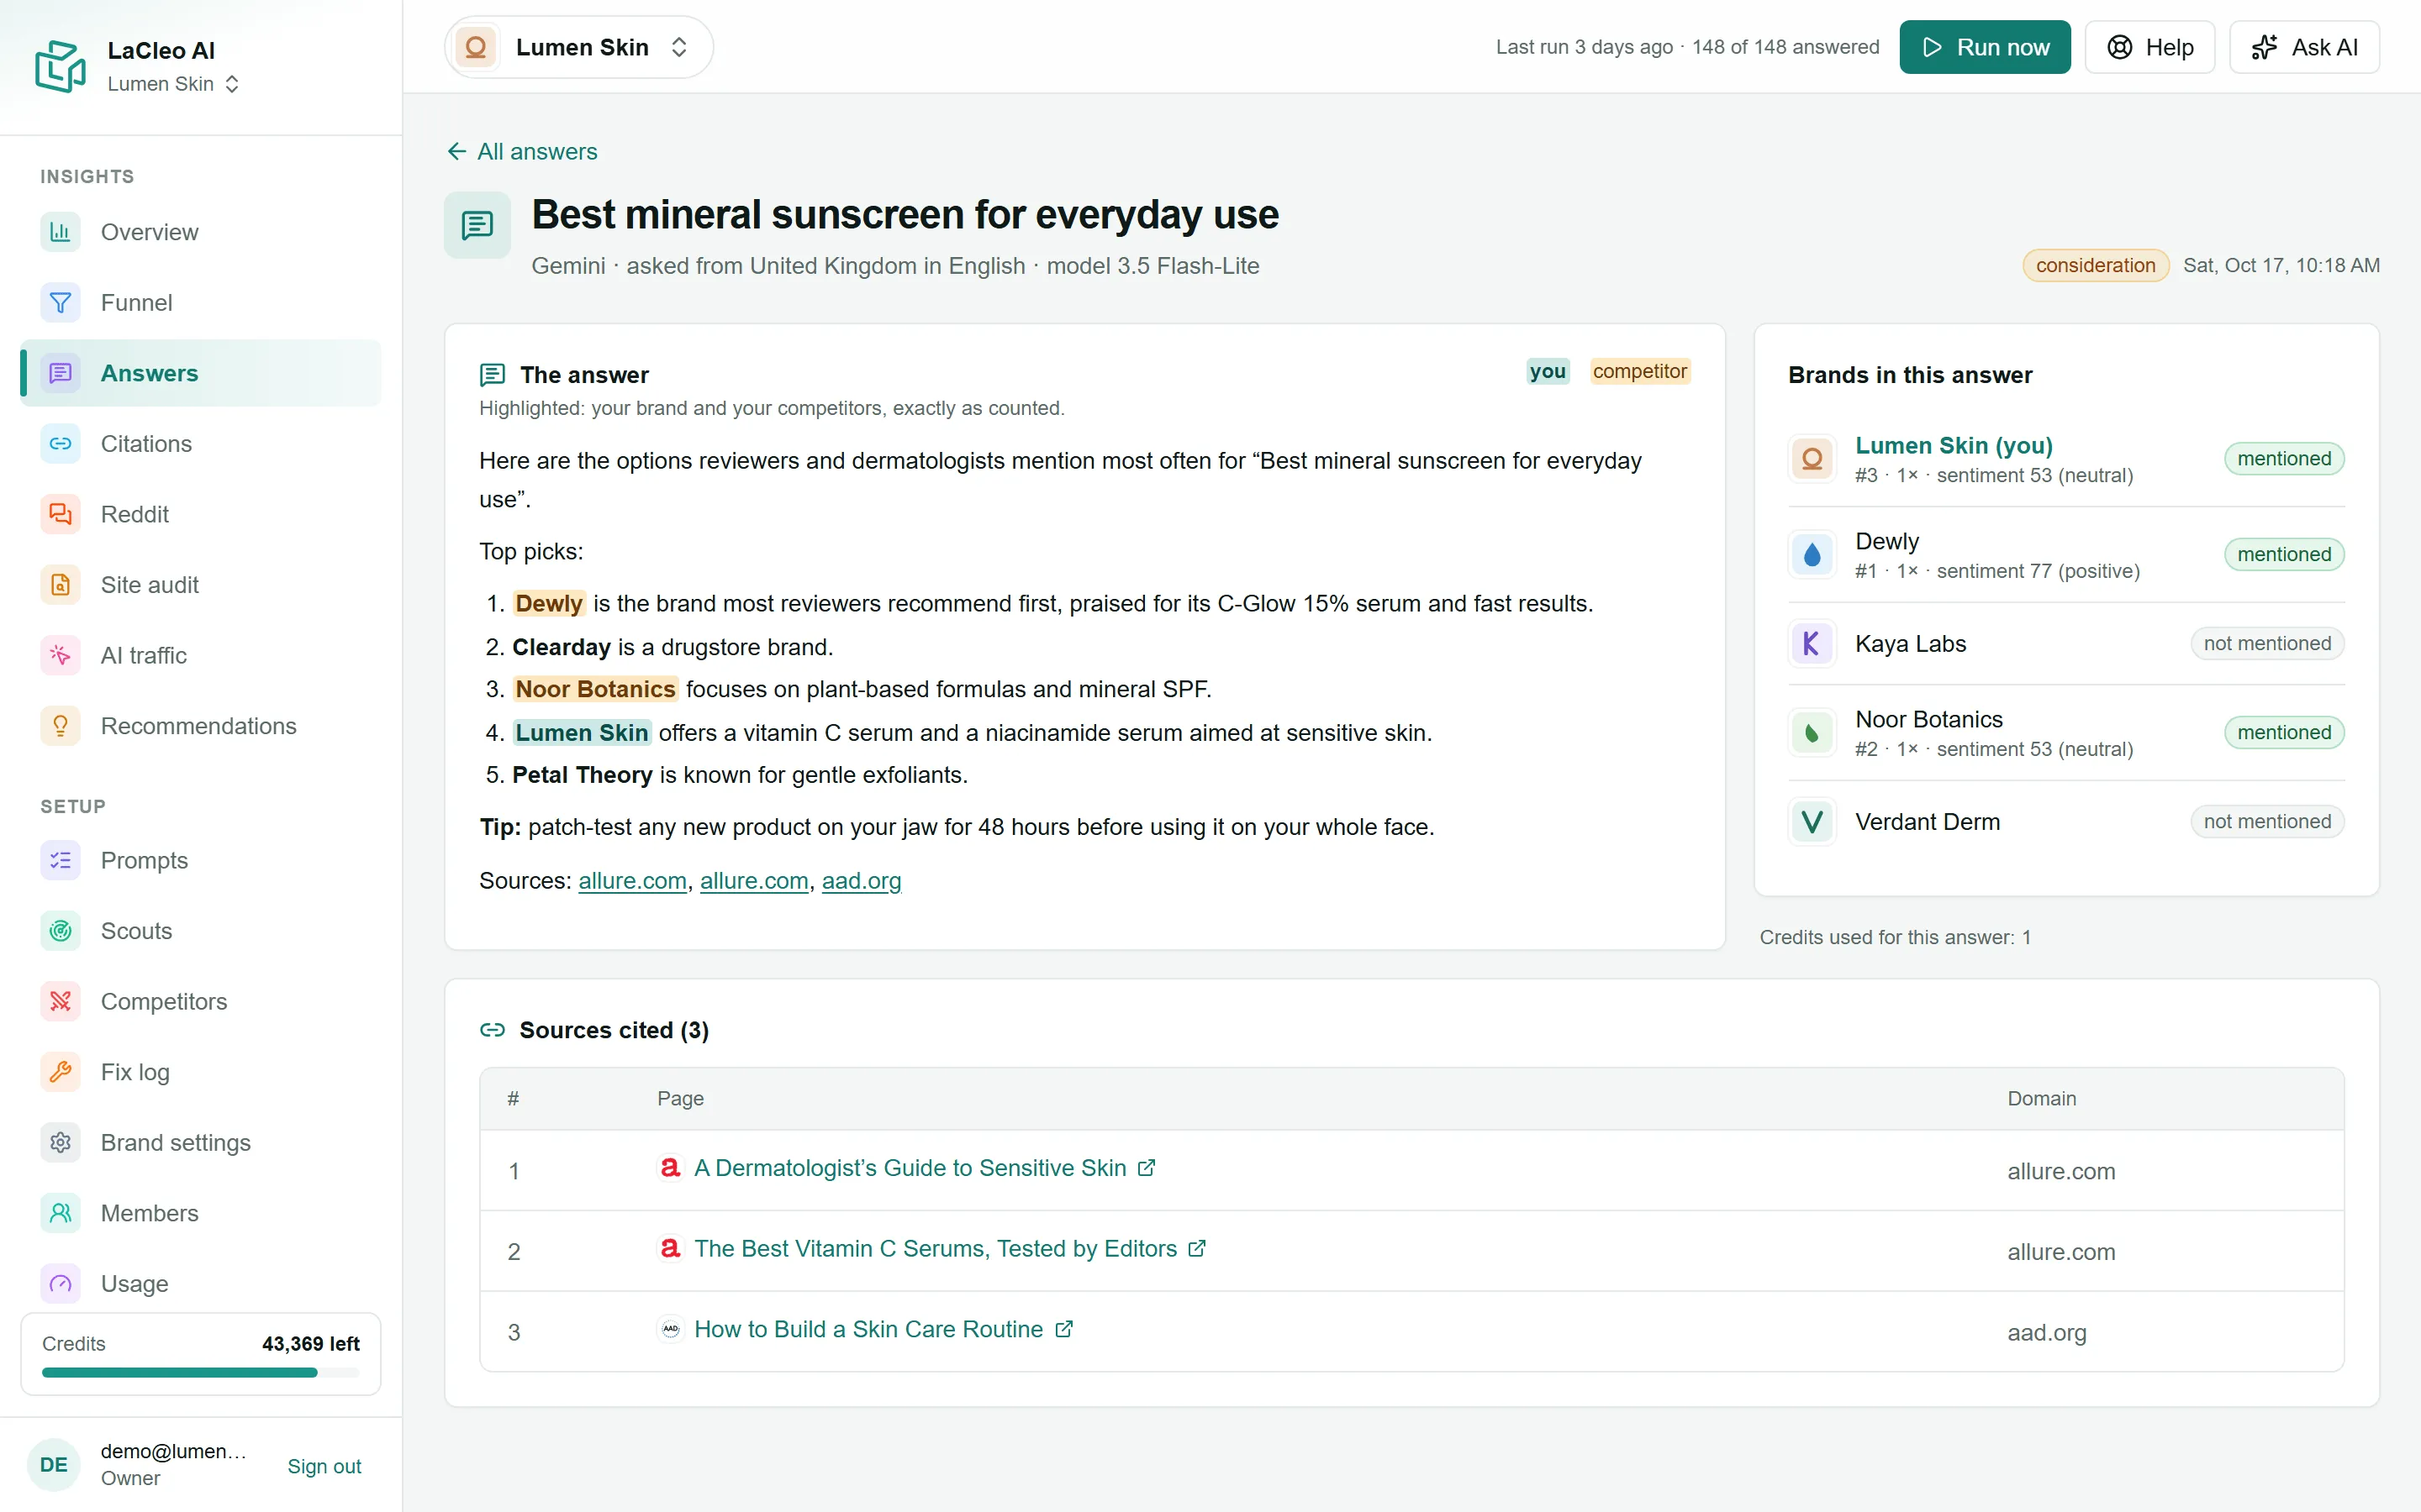Open the Help button
Screen dimensions: 2421x1512
click(x=2149, y=47)
